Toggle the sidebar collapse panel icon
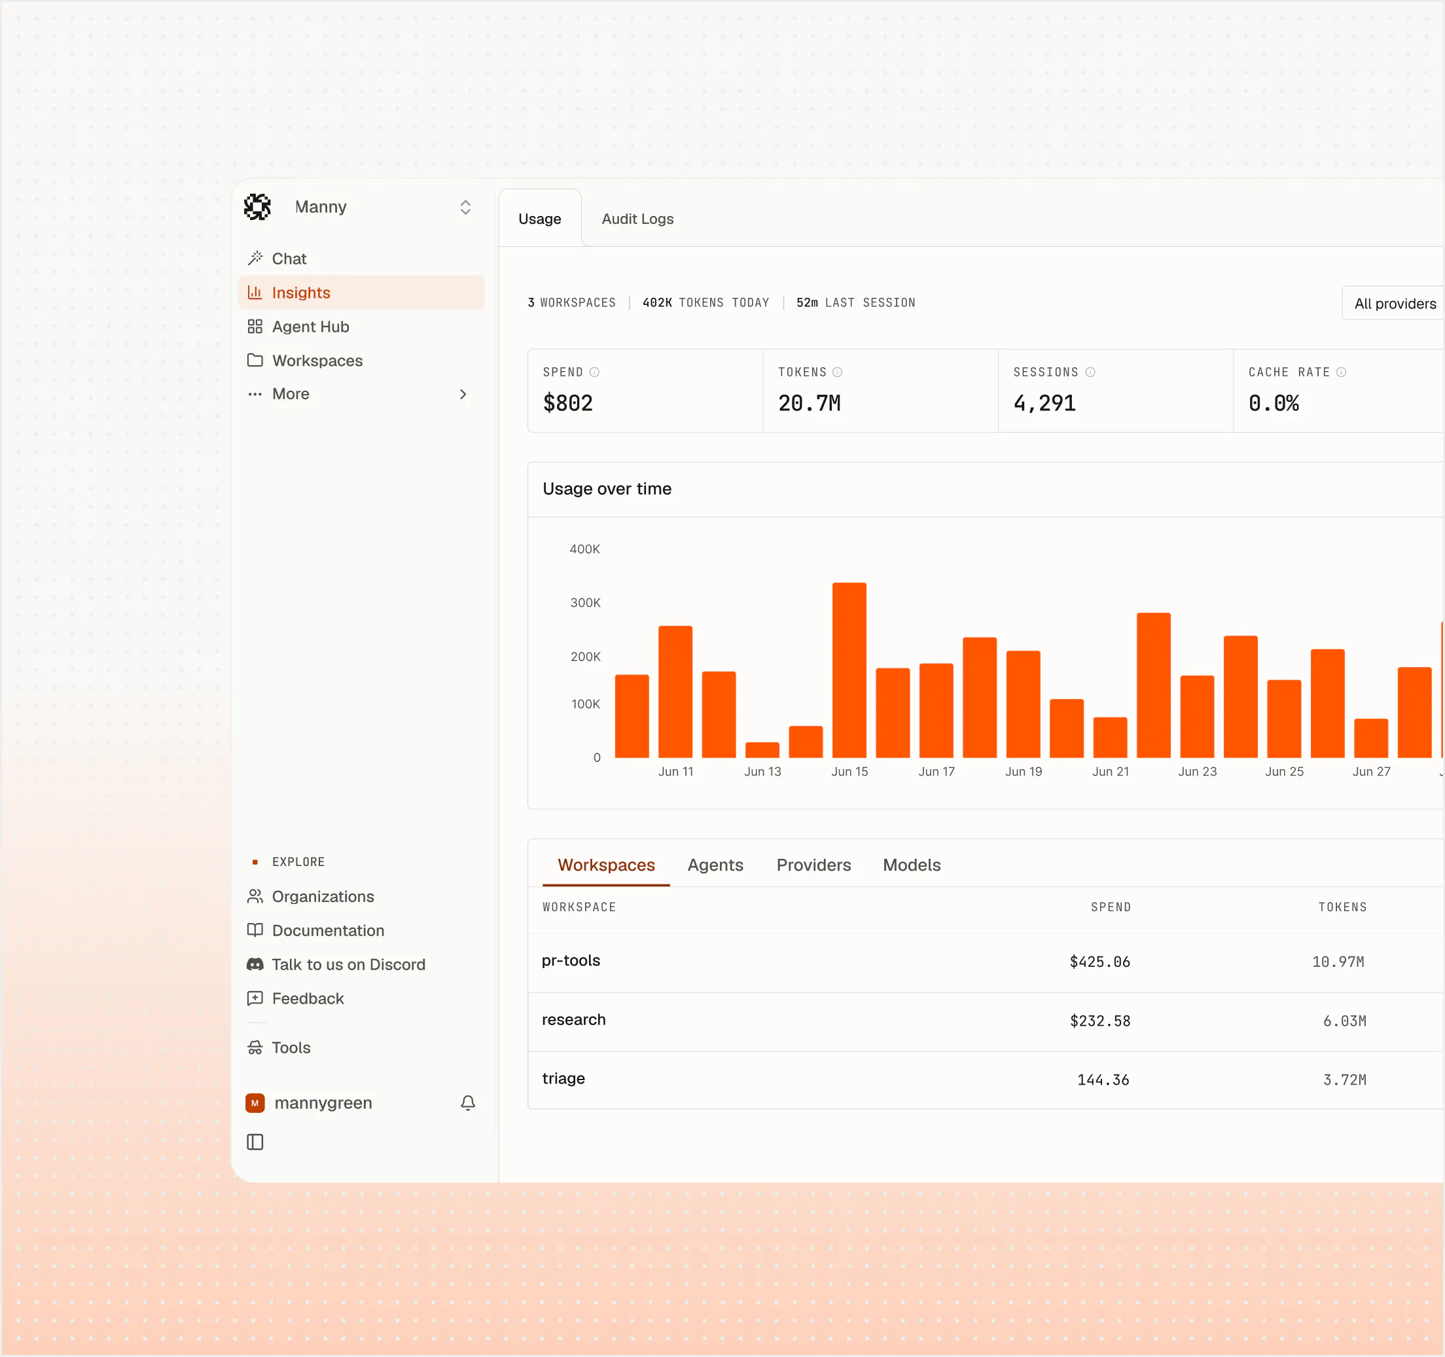This screenshot has width=1445, height=1357. 255,1142
